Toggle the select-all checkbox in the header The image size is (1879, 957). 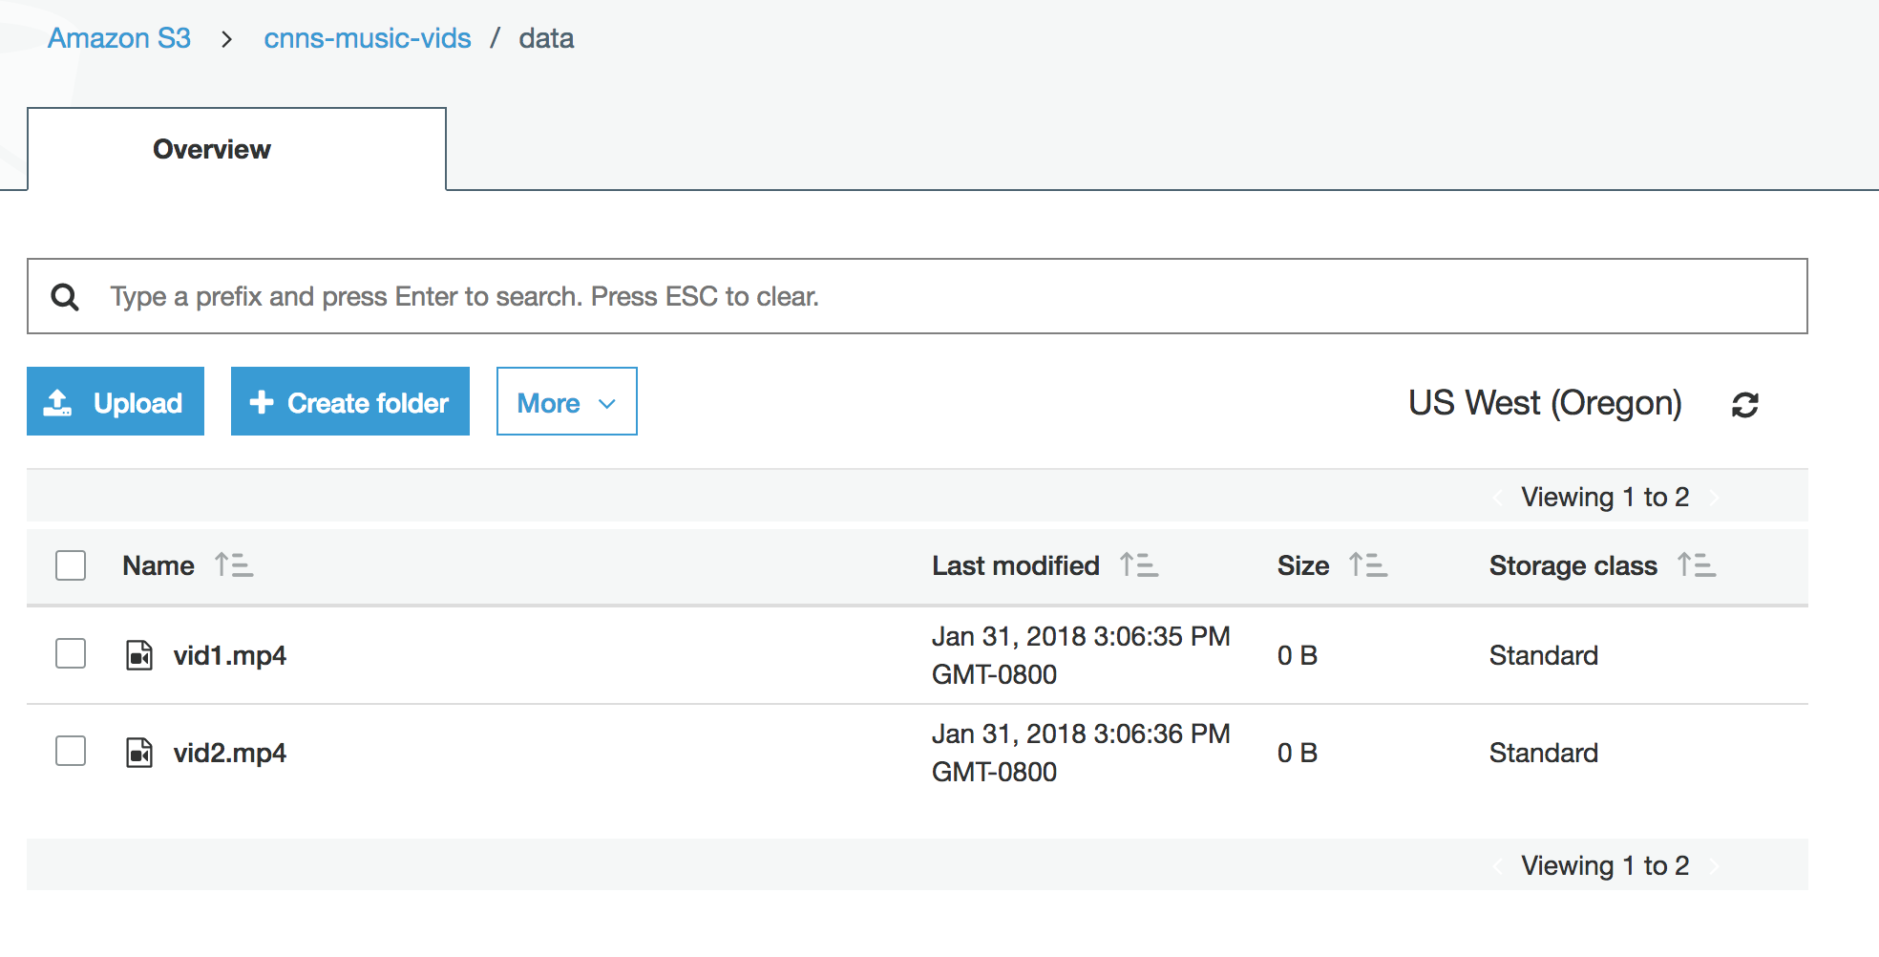pos(71,565)
